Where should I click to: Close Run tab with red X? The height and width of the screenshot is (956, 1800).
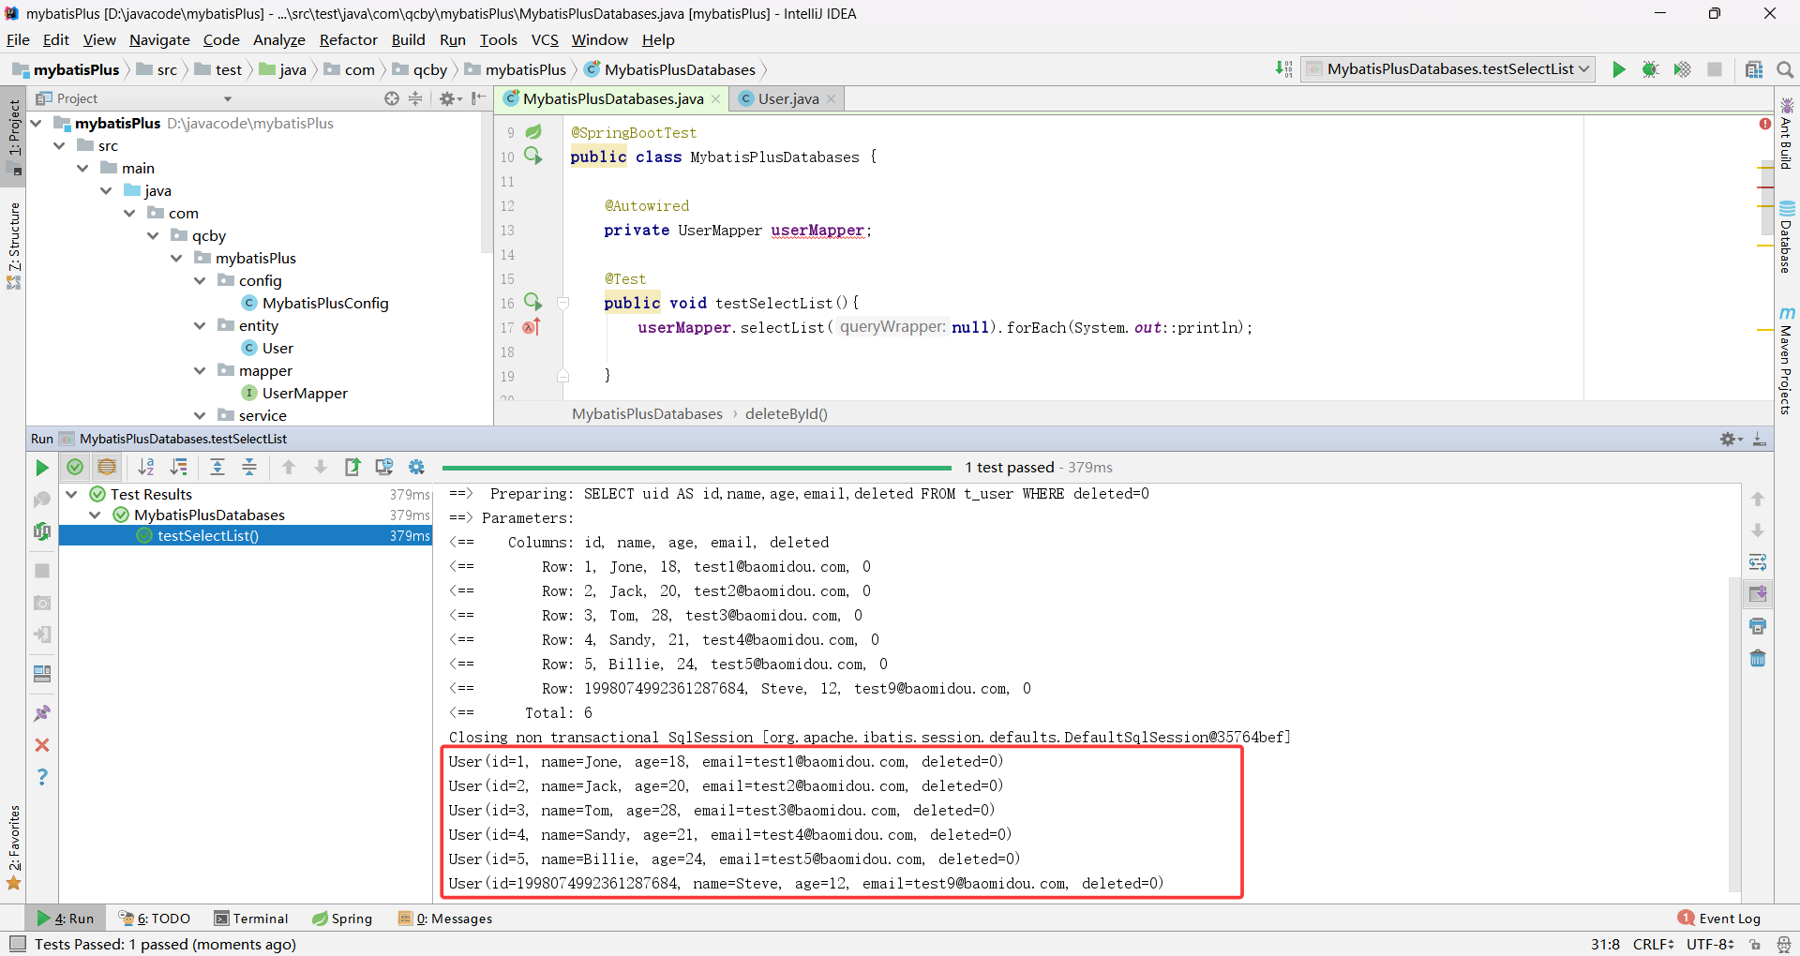pyautogui.click(x=41, y=745)
